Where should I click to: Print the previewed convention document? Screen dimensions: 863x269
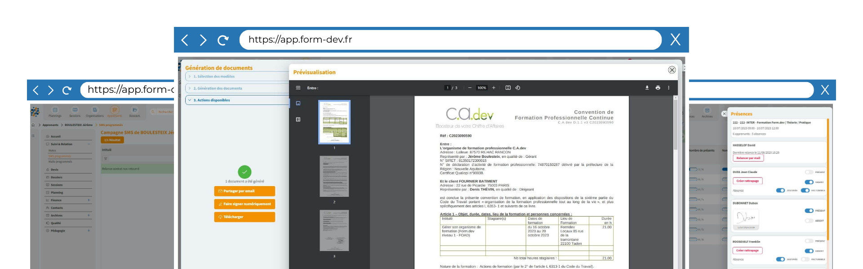pyautogui.click(x=658, y=88)
